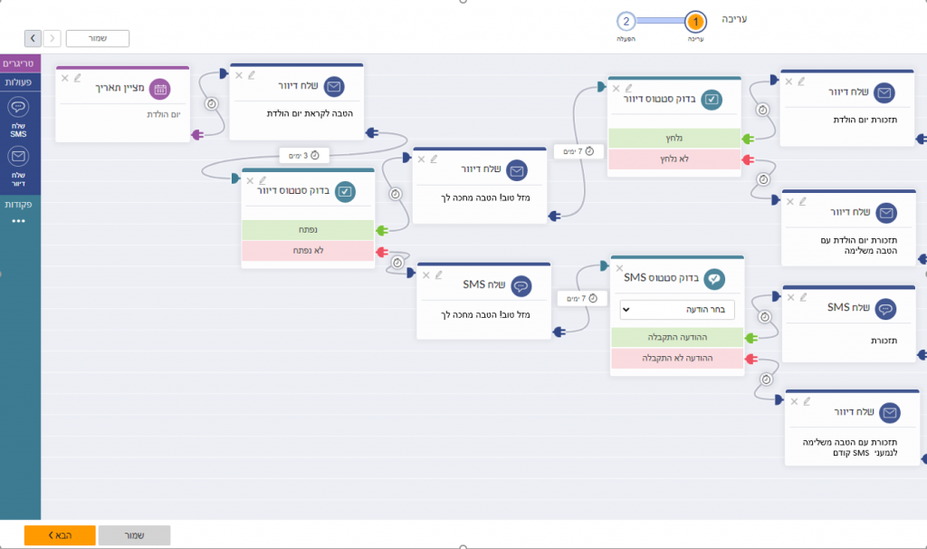Delete the הטבה לקראת יום הולדת mailing node
Image resolution: width=927 pixels, height=549 pixels.
[239, 75]
